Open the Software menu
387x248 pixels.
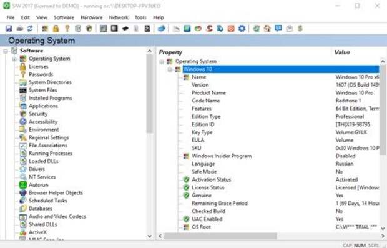pyautogui.click(x=64, y=17)
